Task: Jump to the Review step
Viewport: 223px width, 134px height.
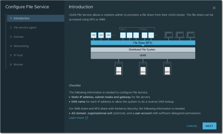Action: click(x=36, y=65)
